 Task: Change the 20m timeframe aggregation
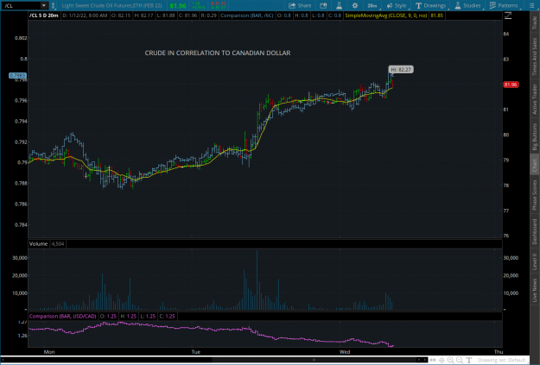pos(372,5)
